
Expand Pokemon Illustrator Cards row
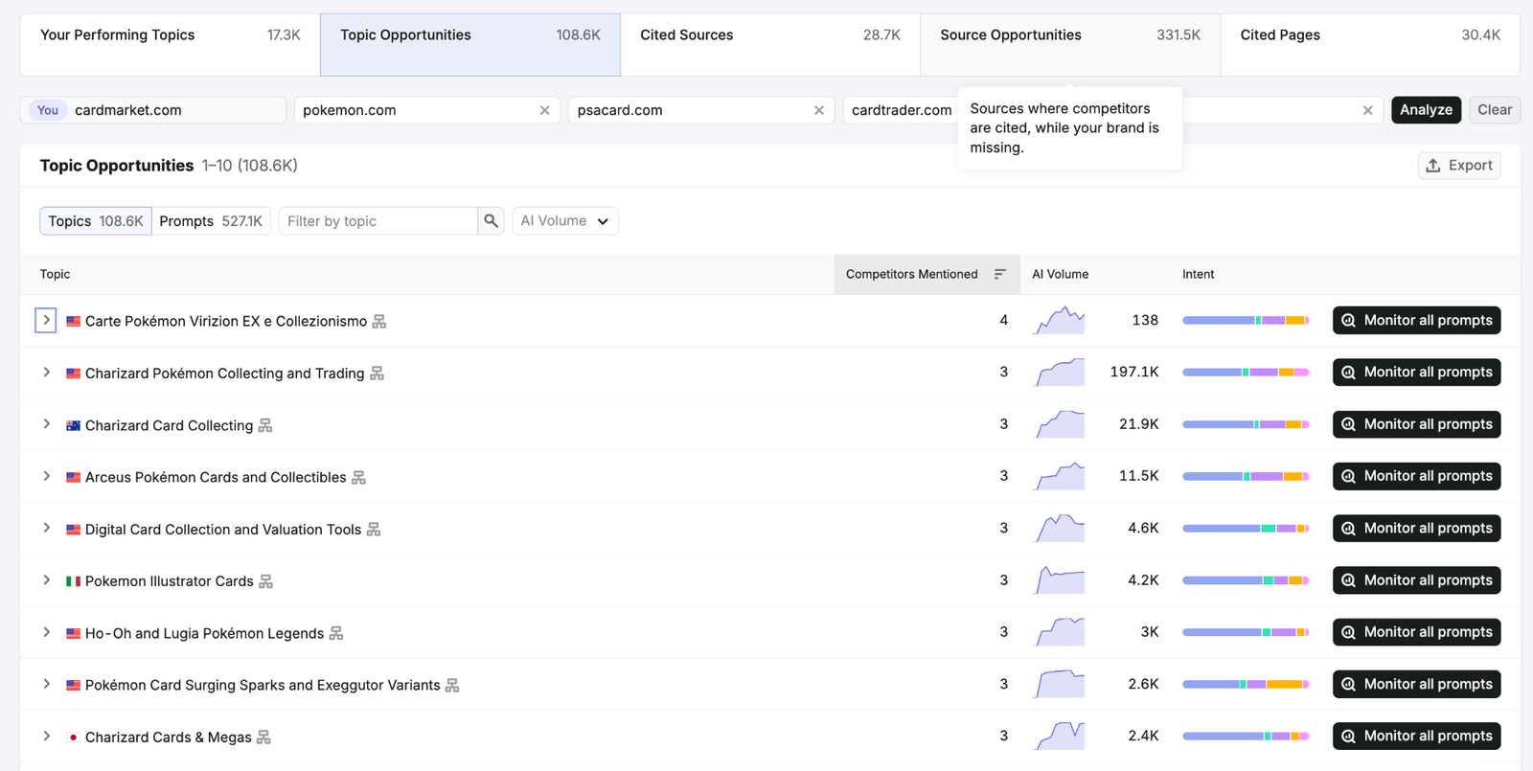pyautogui.click(x=46, y=580)
